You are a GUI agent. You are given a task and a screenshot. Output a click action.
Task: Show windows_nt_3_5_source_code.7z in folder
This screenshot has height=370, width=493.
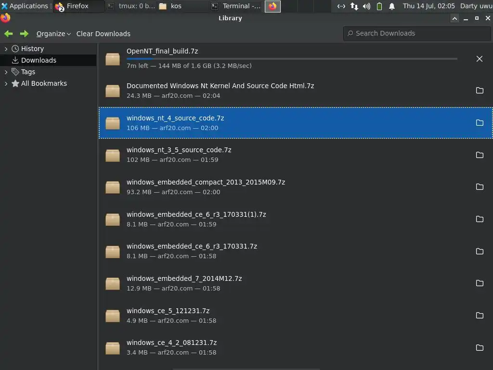point(480,155)
